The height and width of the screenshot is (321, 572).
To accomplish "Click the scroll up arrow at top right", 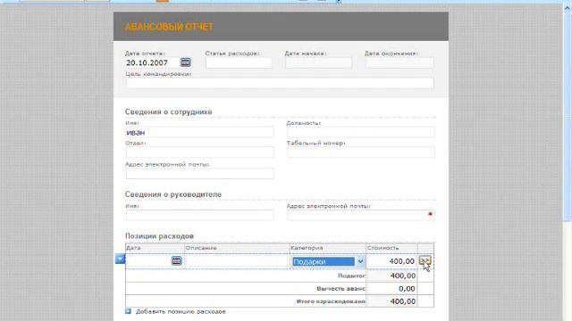I will coord(568,9).
